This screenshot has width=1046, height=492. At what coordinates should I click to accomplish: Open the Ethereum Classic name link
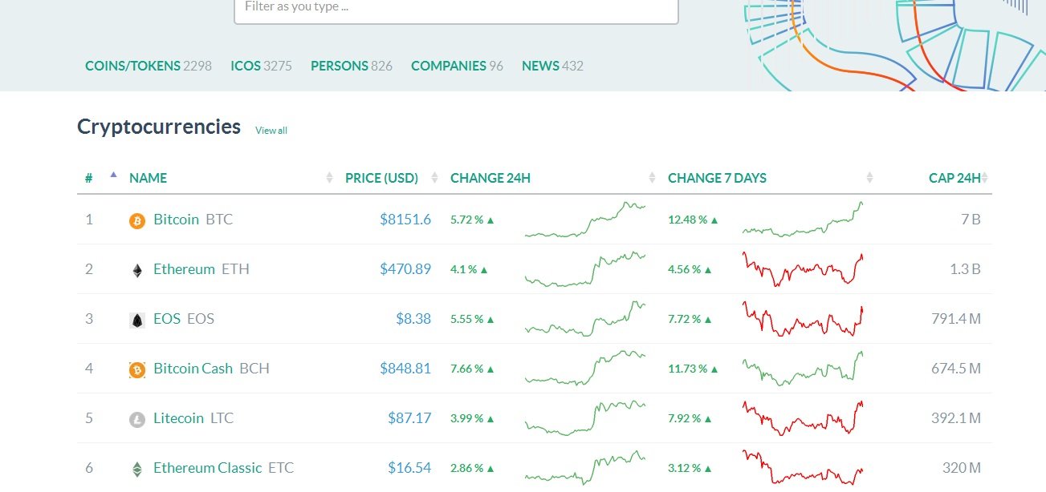tap(207, 467)
